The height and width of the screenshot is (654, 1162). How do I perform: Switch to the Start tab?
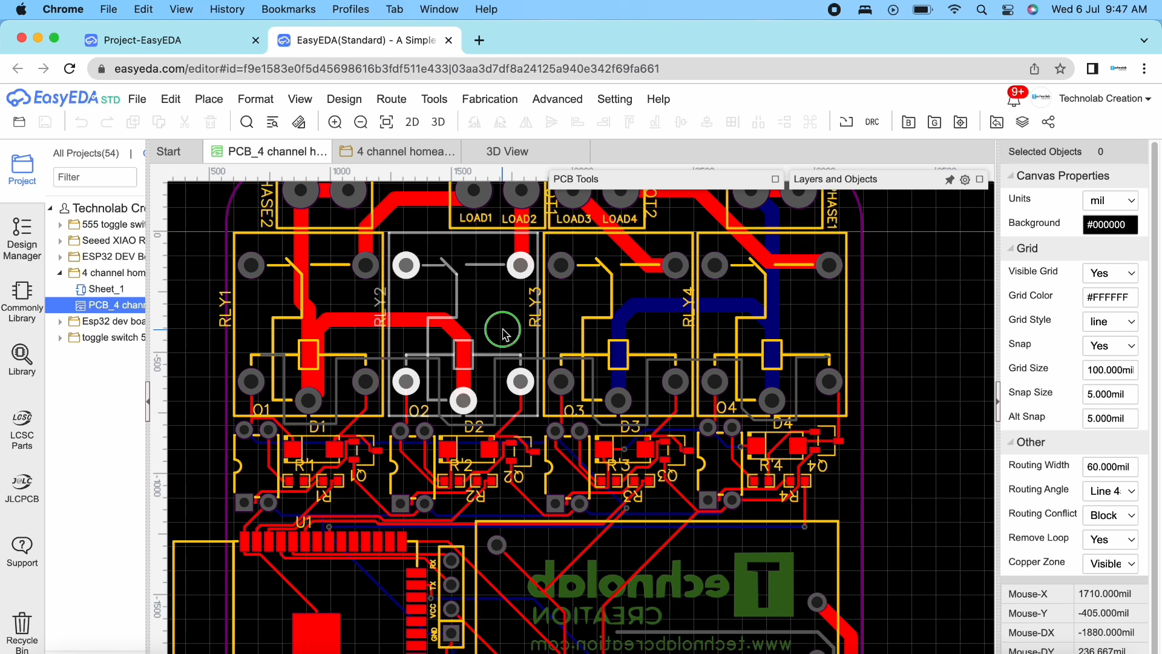tap(168, 151)
